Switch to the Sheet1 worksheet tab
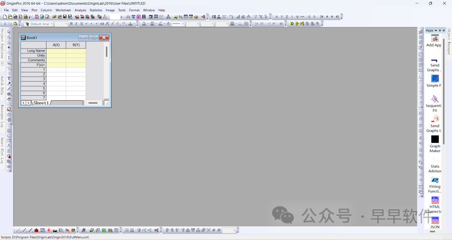The image size is (452, 240). tap(41, 103)
